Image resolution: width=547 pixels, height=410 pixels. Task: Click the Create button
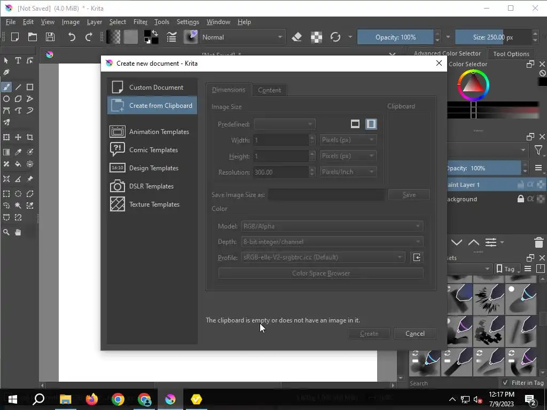tap(369, 334)
